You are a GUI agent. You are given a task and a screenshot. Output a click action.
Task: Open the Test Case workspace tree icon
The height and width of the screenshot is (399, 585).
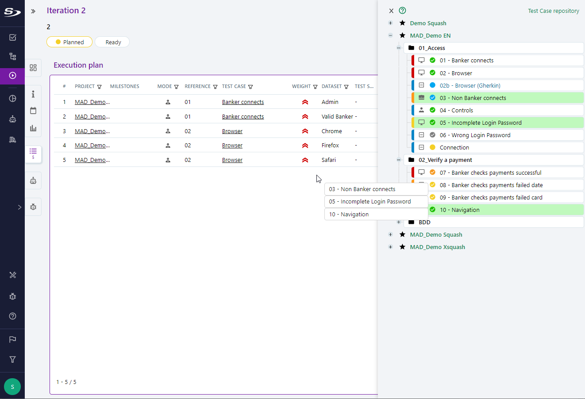pos(12,57)
